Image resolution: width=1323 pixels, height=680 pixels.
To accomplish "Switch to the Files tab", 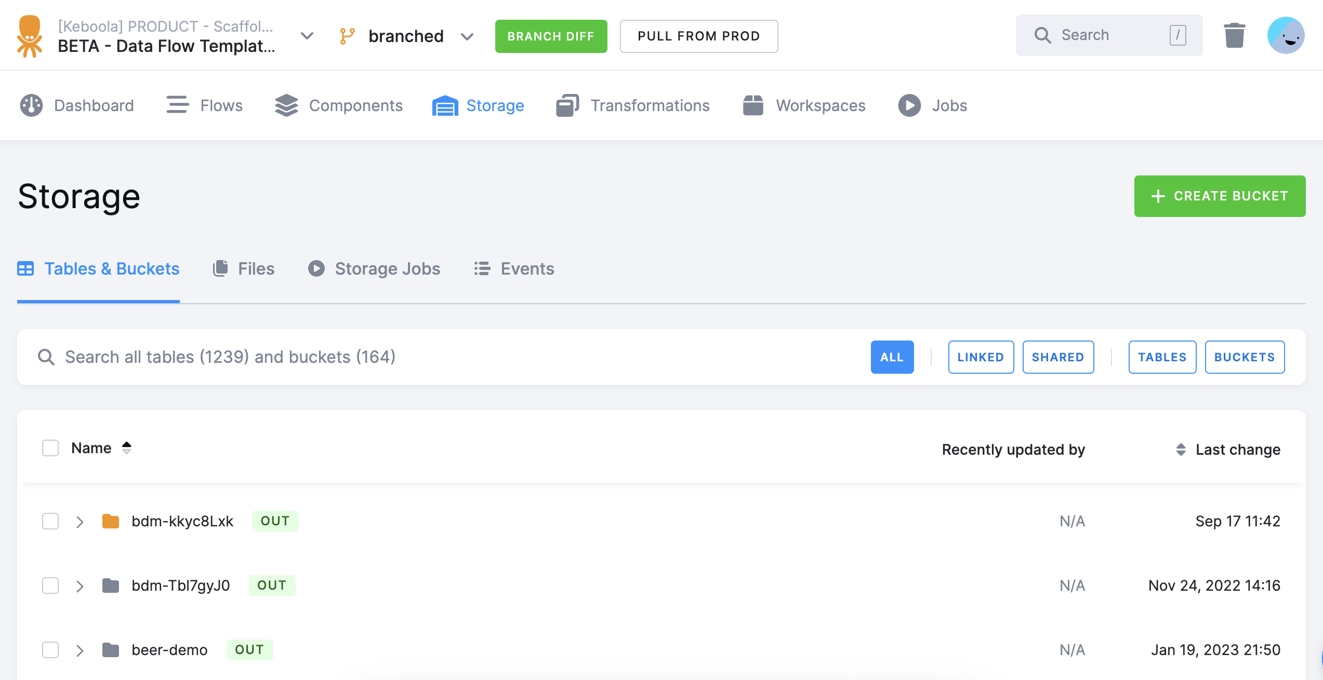I will tap(244, 268).
